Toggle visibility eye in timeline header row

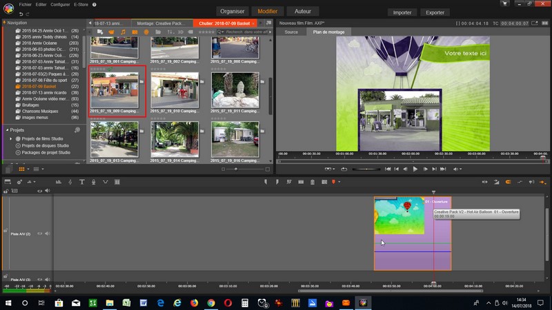(40, 191)
